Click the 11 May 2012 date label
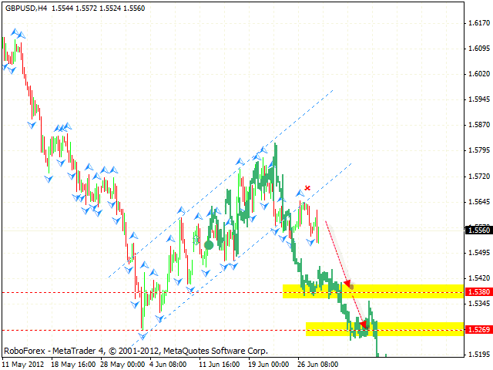This screenshot has height=370, width=493. 23,365
